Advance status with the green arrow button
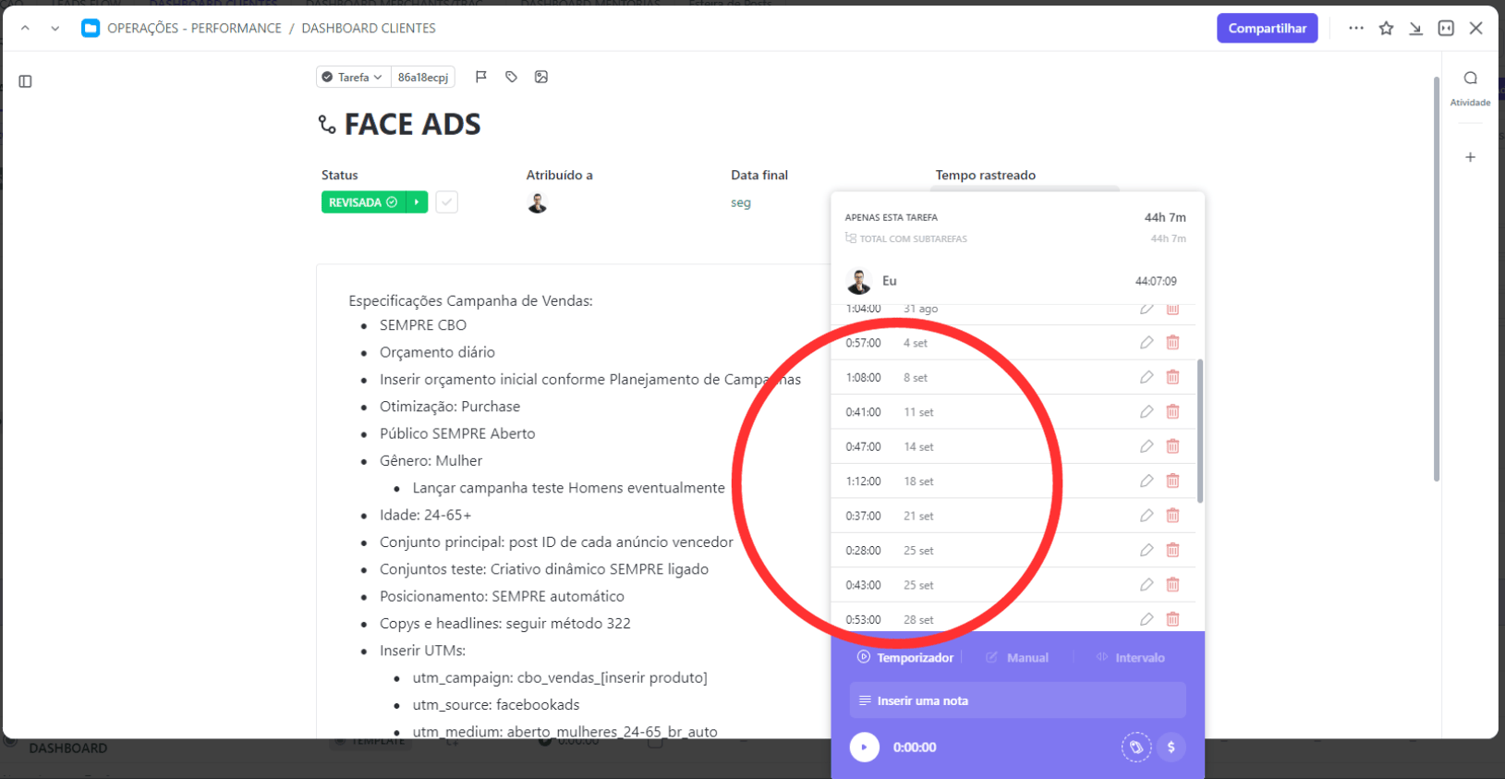The image size is (1505, 779). click(418, 202)
